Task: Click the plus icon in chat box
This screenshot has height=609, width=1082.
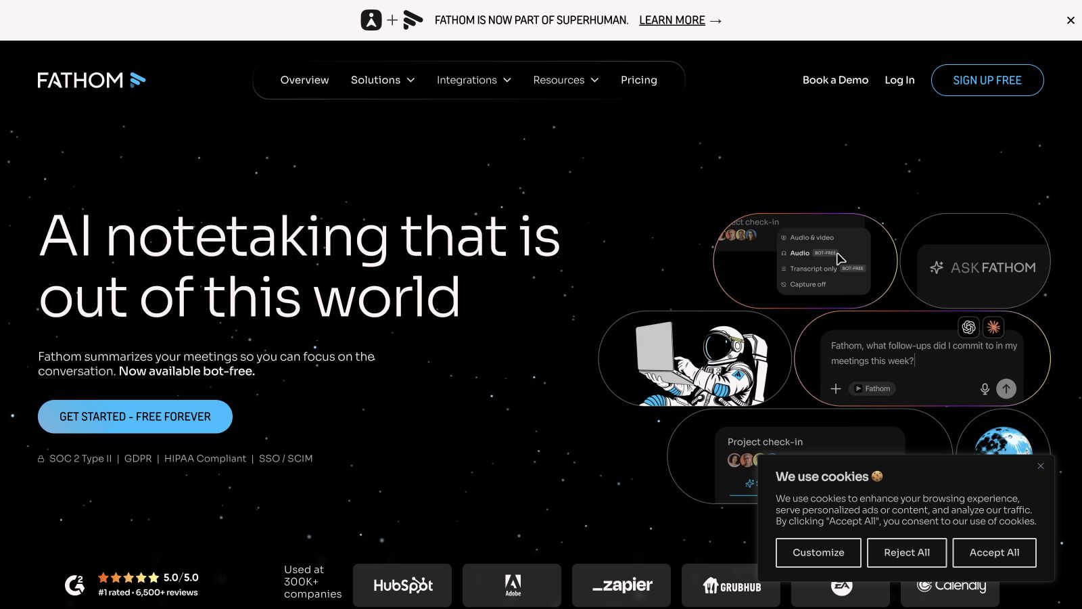Action: (836, 388)
